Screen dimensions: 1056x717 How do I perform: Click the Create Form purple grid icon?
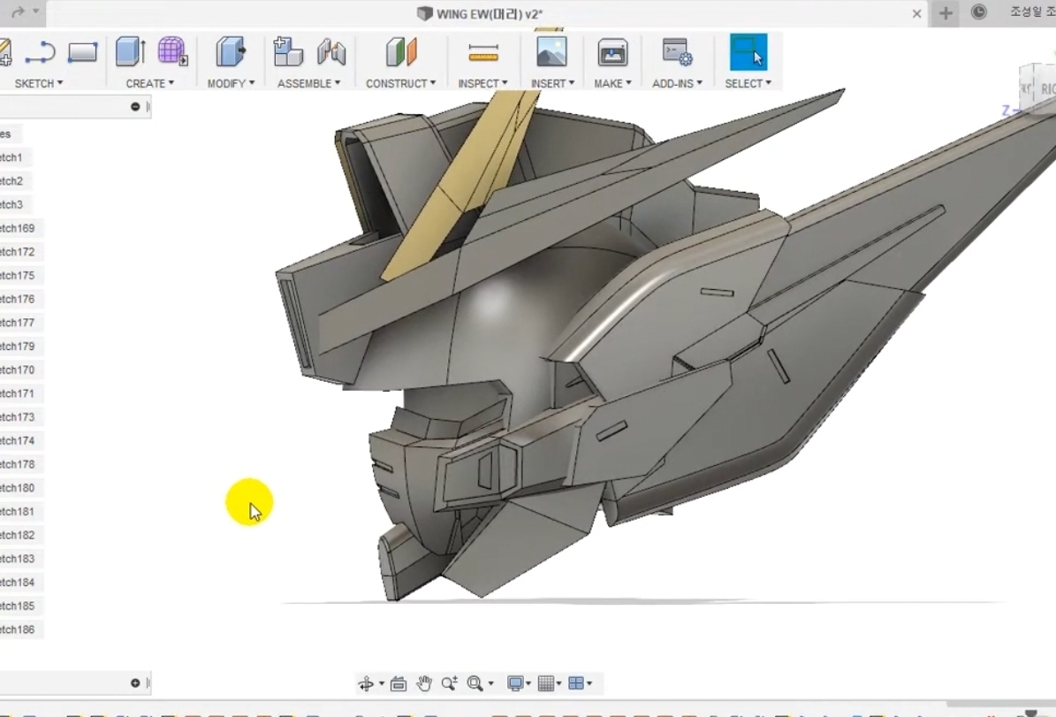(x=171, y=52)
